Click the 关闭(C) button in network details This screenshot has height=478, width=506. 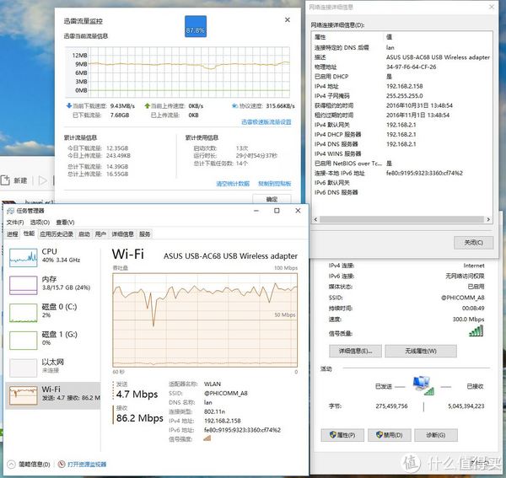[x=473, y=243]
